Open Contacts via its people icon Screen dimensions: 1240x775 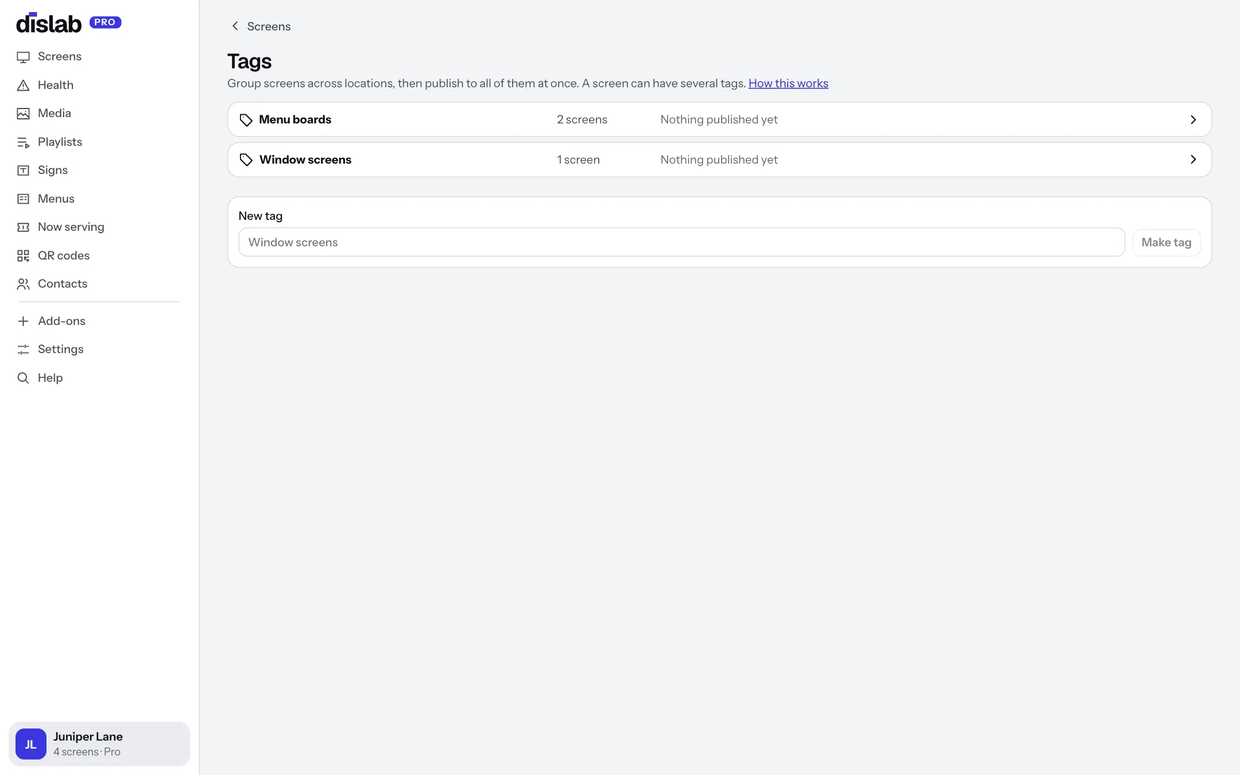23,284
